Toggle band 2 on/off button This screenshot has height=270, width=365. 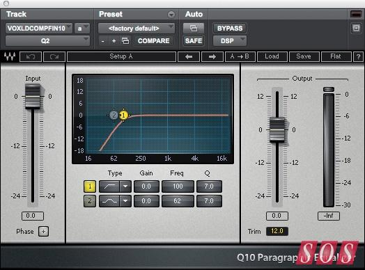coord(90,201)
